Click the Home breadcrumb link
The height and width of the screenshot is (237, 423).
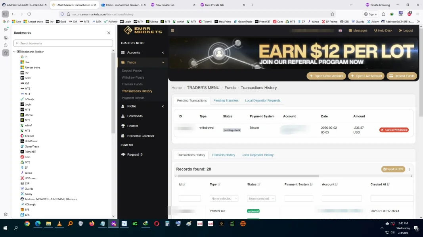pyautogui.click(x=176, y=88)
